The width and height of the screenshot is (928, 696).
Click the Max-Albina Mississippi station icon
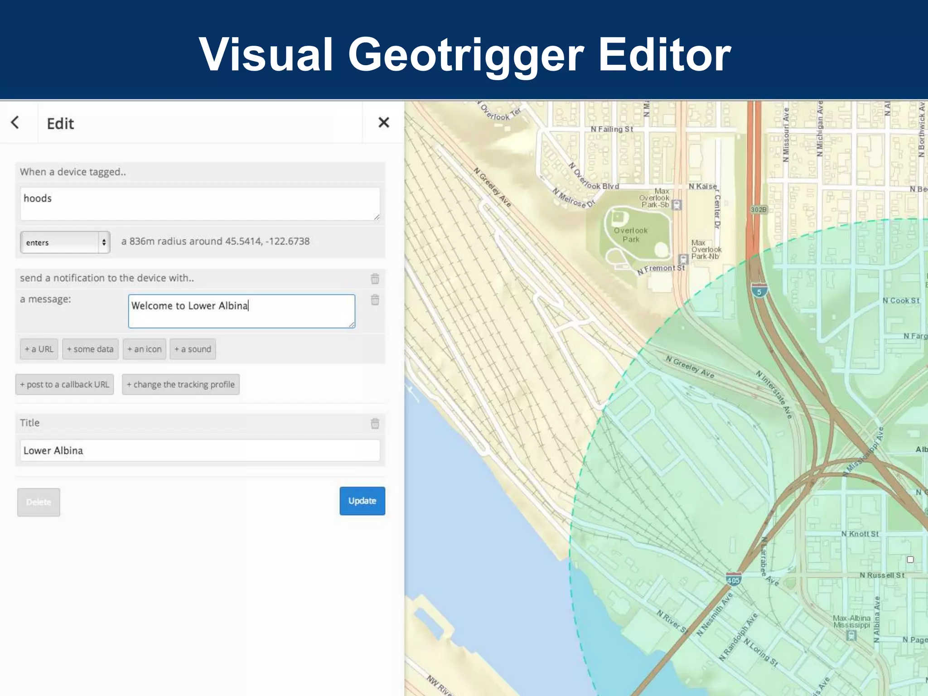click(x=851, y=635)
